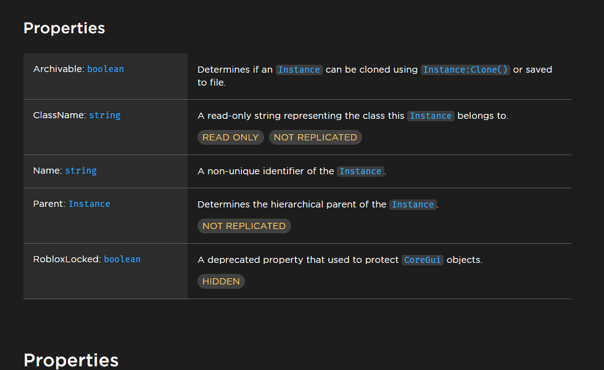This screenshot has width=604, height=370.
Task: Open the CoreGui class link
Action: point(422,260)
